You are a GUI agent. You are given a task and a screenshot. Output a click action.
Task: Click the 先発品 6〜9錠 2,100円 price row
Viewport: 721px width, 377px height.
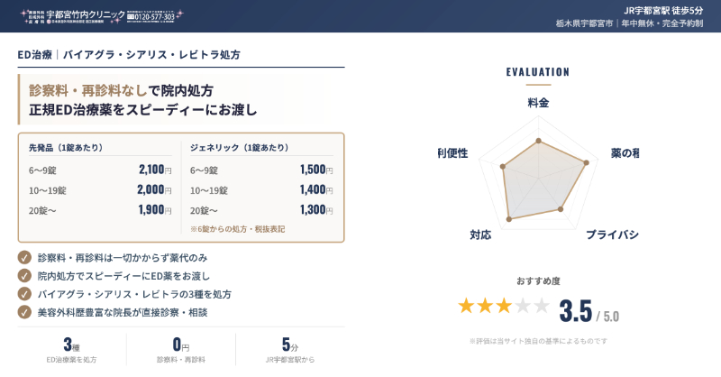(x=99, y=170)
